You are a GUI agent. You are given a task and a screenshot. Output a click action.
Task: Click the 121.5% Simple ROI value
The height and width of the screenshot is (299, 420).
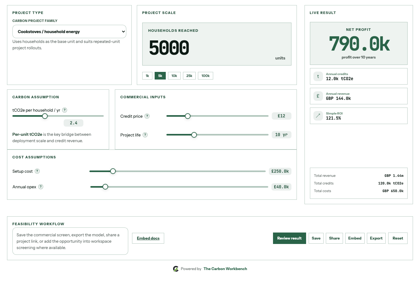[x=333, y=118]
